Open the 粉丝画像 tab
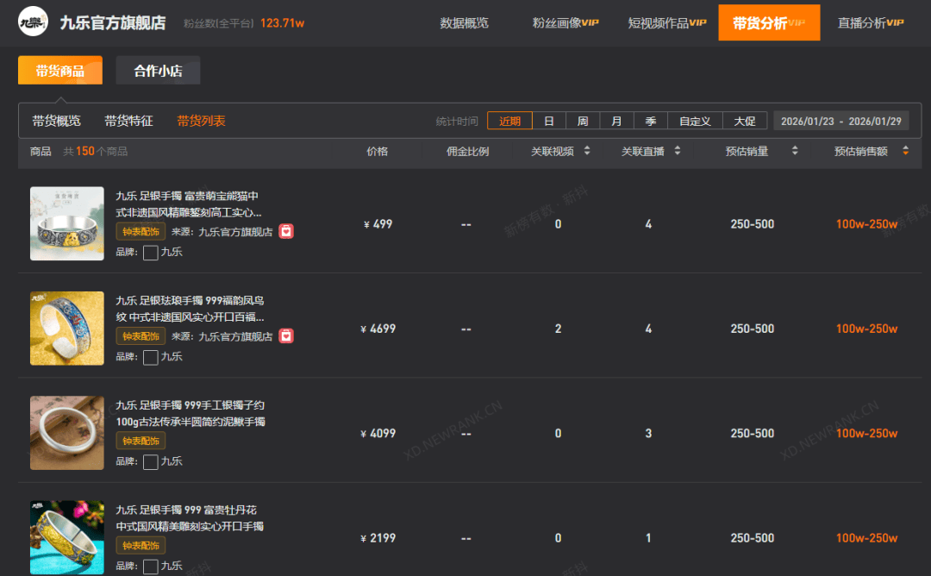931x576 pixels. 565,23
